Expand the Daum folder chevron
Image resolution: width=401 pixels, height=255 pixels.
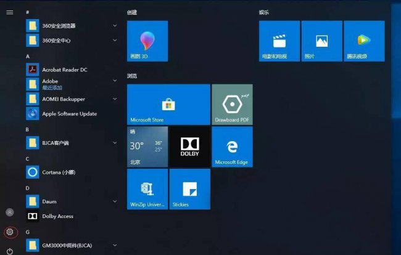tap(115, 201)
